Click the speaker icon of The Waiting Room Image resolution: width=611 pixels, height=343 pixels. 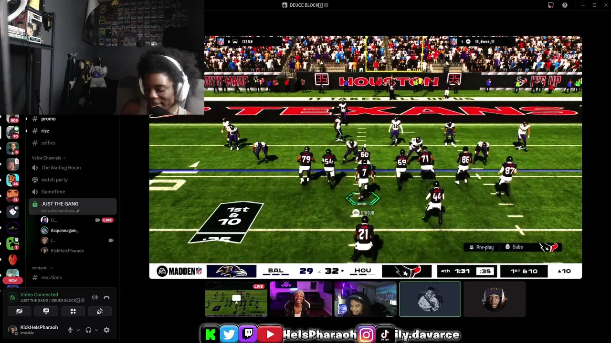(35, 168)
